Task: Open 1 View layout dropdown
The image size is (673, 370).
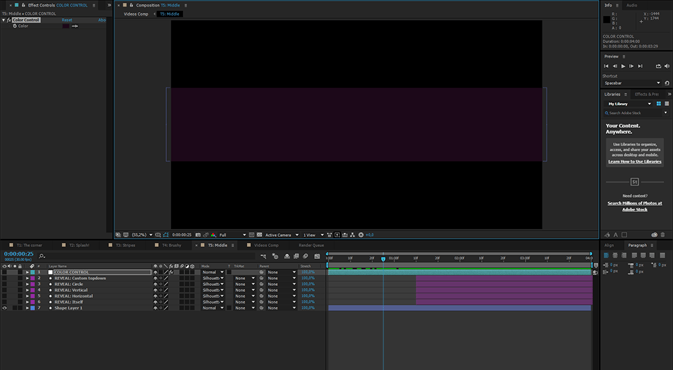Action: [314, 235]
